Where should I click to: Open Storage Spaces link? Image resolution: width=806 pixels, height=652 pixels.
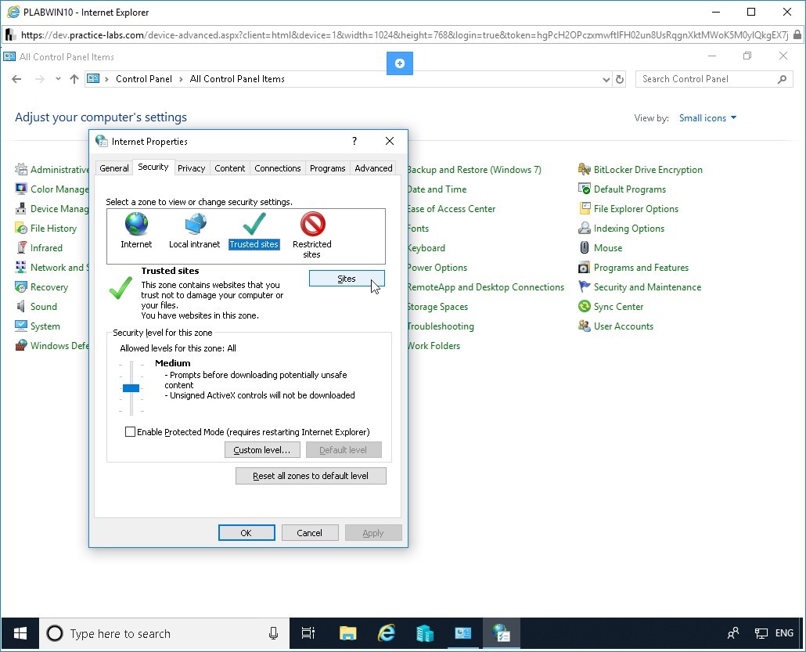click(437, 307)
